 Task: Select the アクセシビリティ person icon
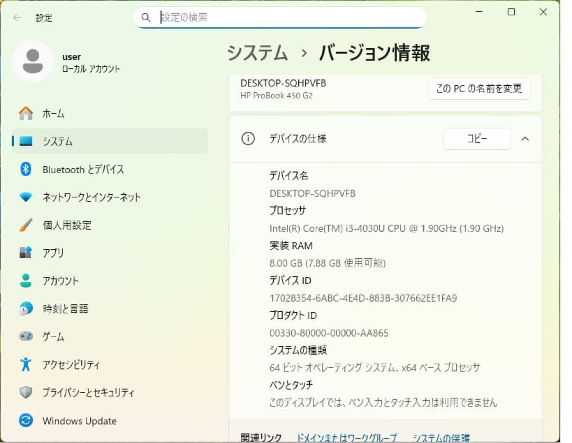(25, 365)
